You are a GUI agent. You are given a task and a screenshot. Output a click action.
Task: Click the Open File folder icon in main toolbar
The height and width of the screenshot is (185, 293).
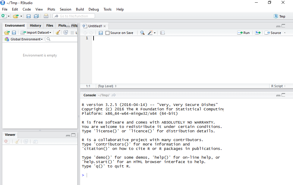click(x=16, y=16)
